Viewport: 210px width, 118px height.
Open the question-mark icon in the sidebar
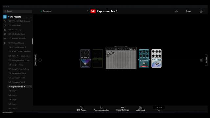[x=5, y=26]
